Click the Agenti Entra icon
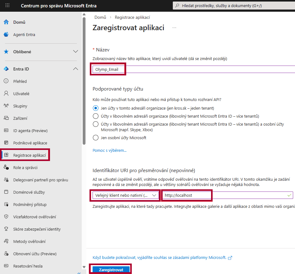The width and height of the screenshot is (295, 274). coord(6,34)
